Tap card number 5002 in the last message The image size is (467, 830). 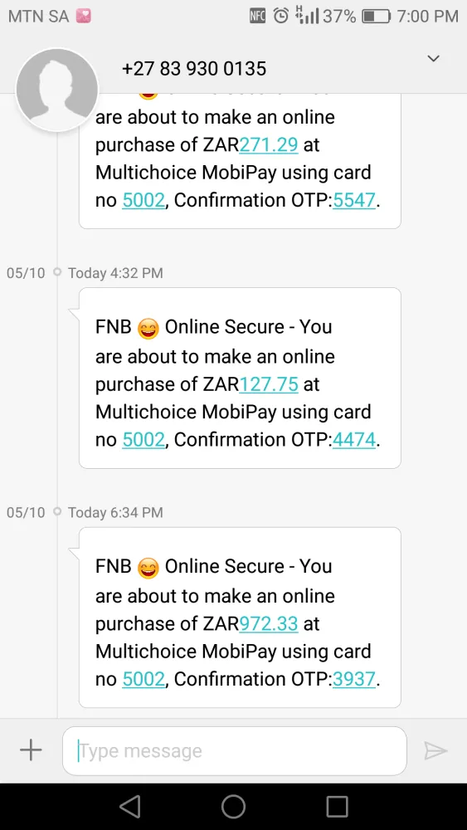[144, 679]
